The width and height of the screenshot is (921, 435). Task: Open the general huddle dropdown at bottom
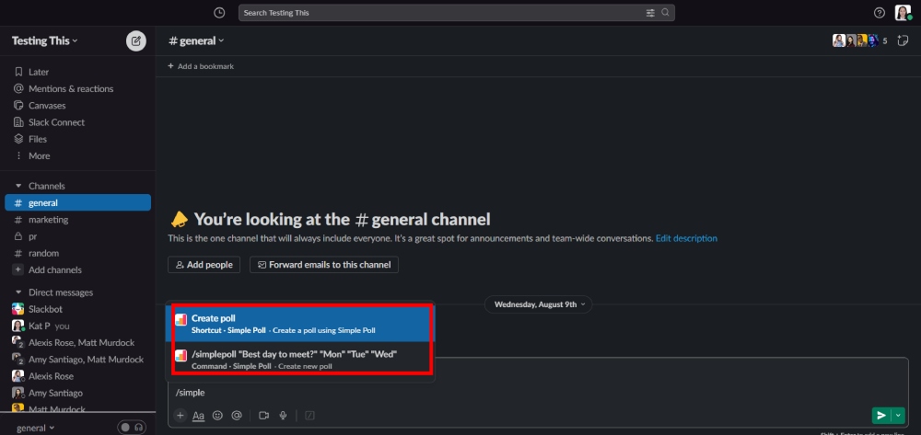pyautogui.click(x=35, y=428)
